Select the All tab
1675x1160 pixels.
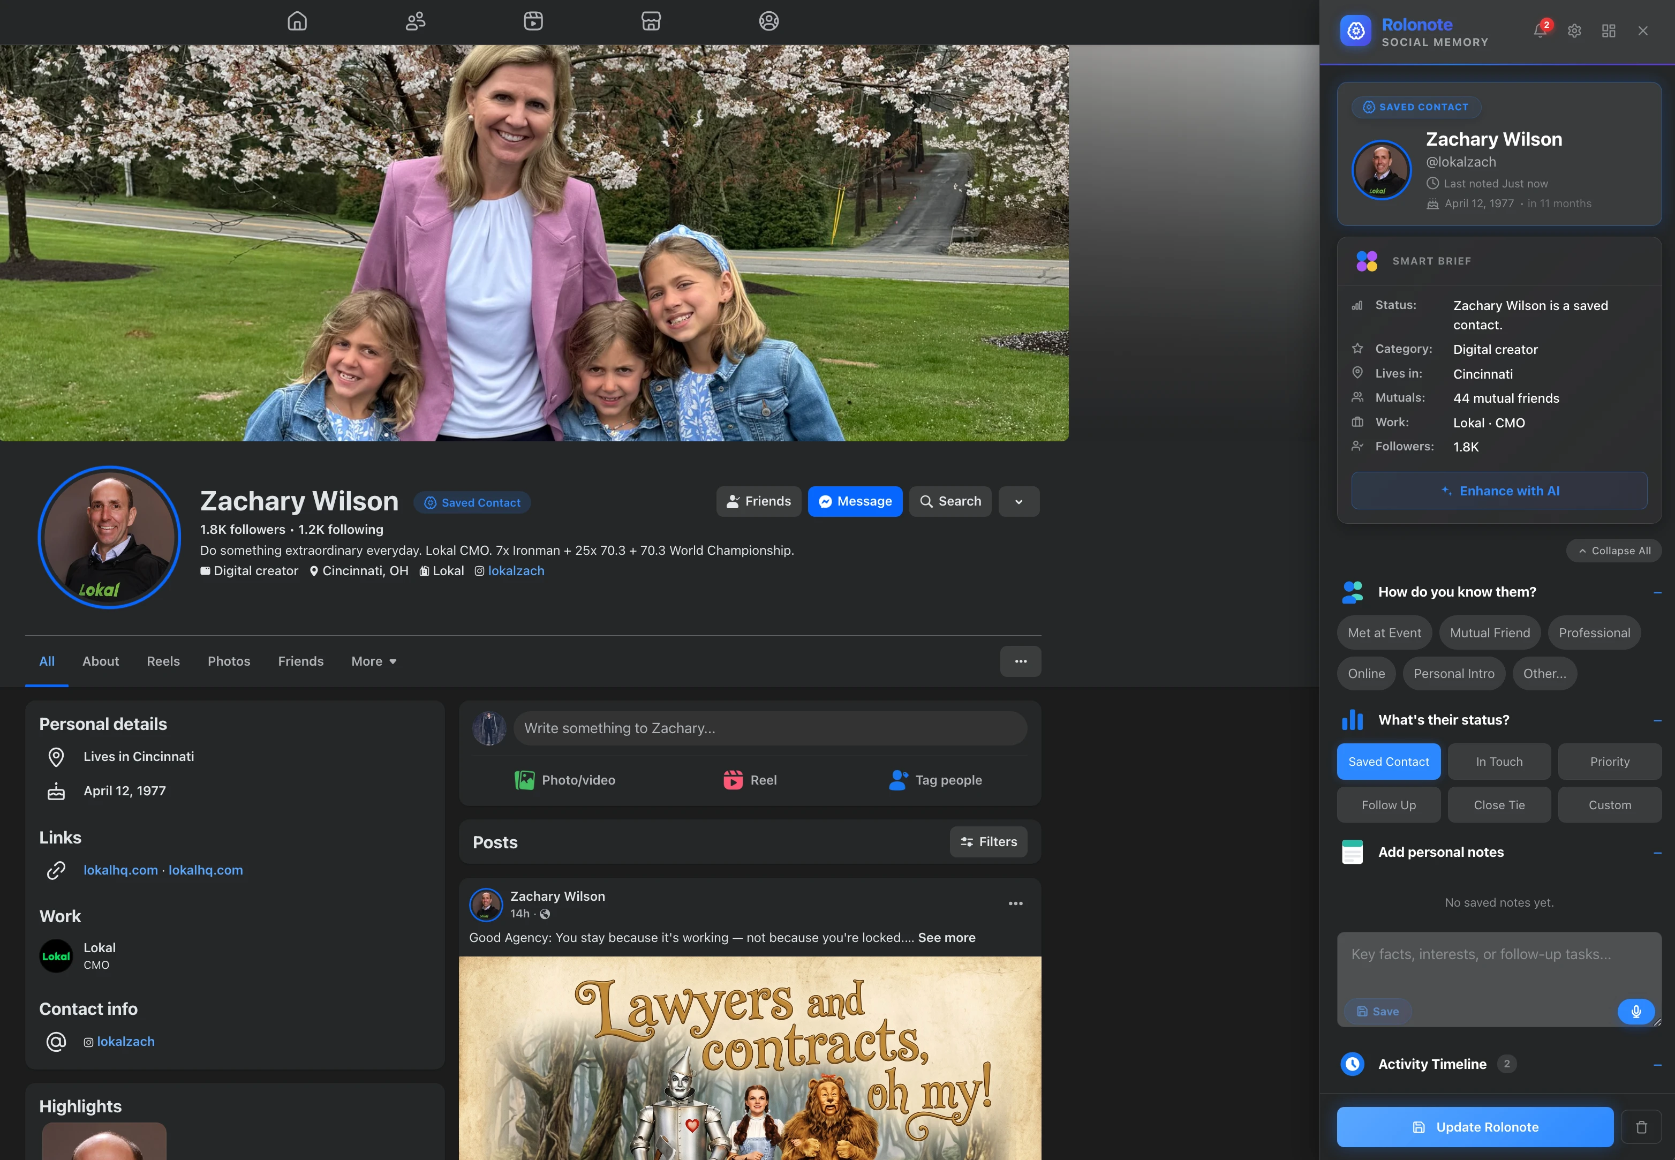pos(47,661)
